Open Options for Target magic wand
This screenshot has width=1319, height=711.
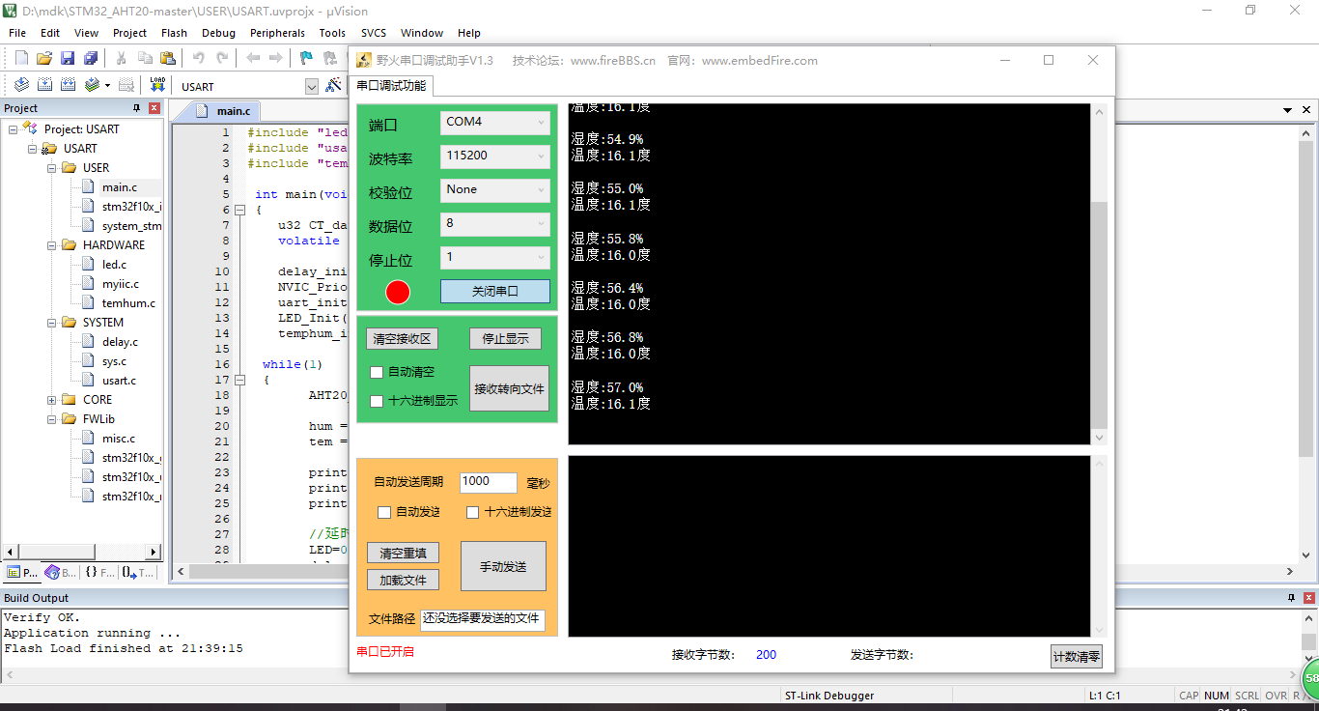pyautogui.click(x=333, y=85)
